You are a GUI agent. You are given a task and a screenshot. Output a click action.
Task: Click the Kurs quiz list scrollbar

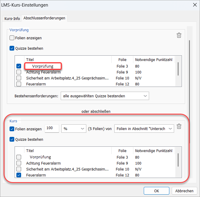coord(178,160)
